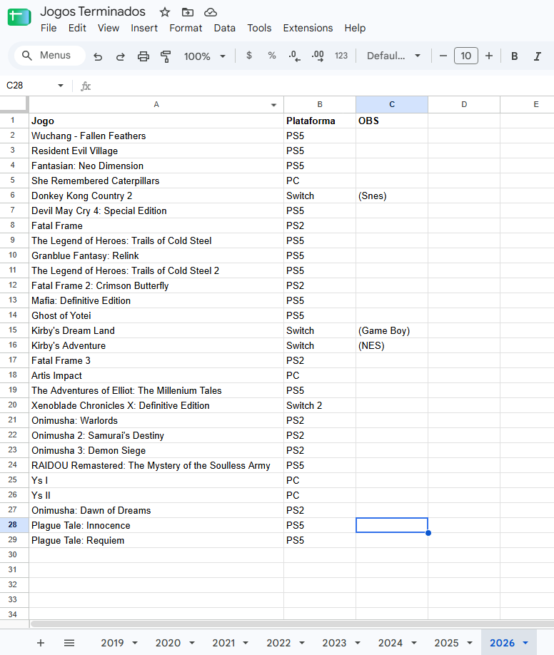Click the Jogos Terminados document title
The width and height of the screenshot is (554, 655).
click(x=93, y=11)
